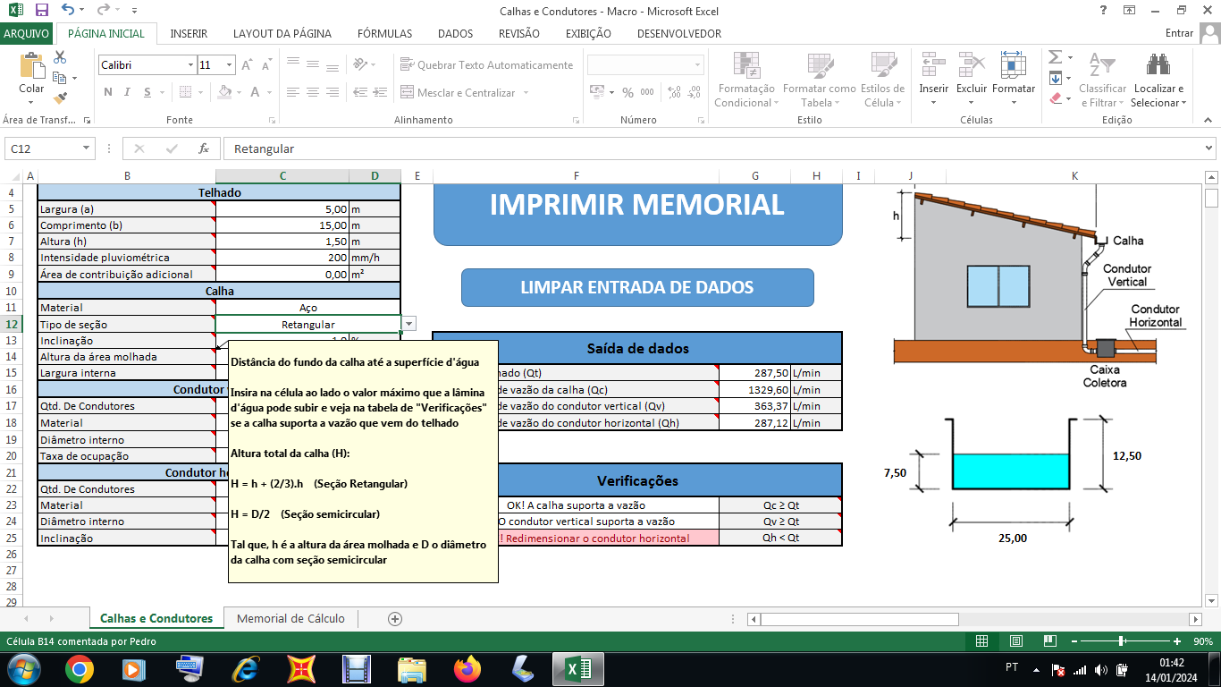Click the IMPRIMIR MEMORIAL button

click(637, 206)
